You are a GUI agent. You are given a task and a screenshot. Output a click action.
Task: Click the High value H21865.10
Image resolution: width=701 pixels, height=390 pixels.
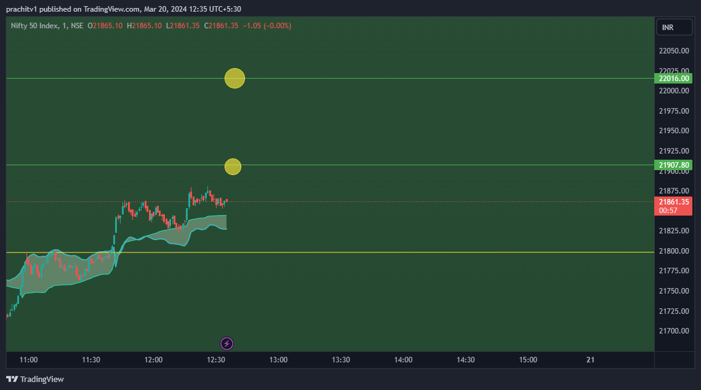point(144,26)
